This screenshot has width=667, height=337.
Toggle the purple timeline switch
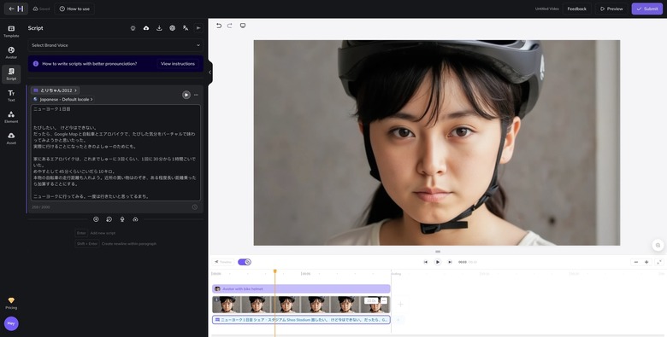(x=245, y=262)
